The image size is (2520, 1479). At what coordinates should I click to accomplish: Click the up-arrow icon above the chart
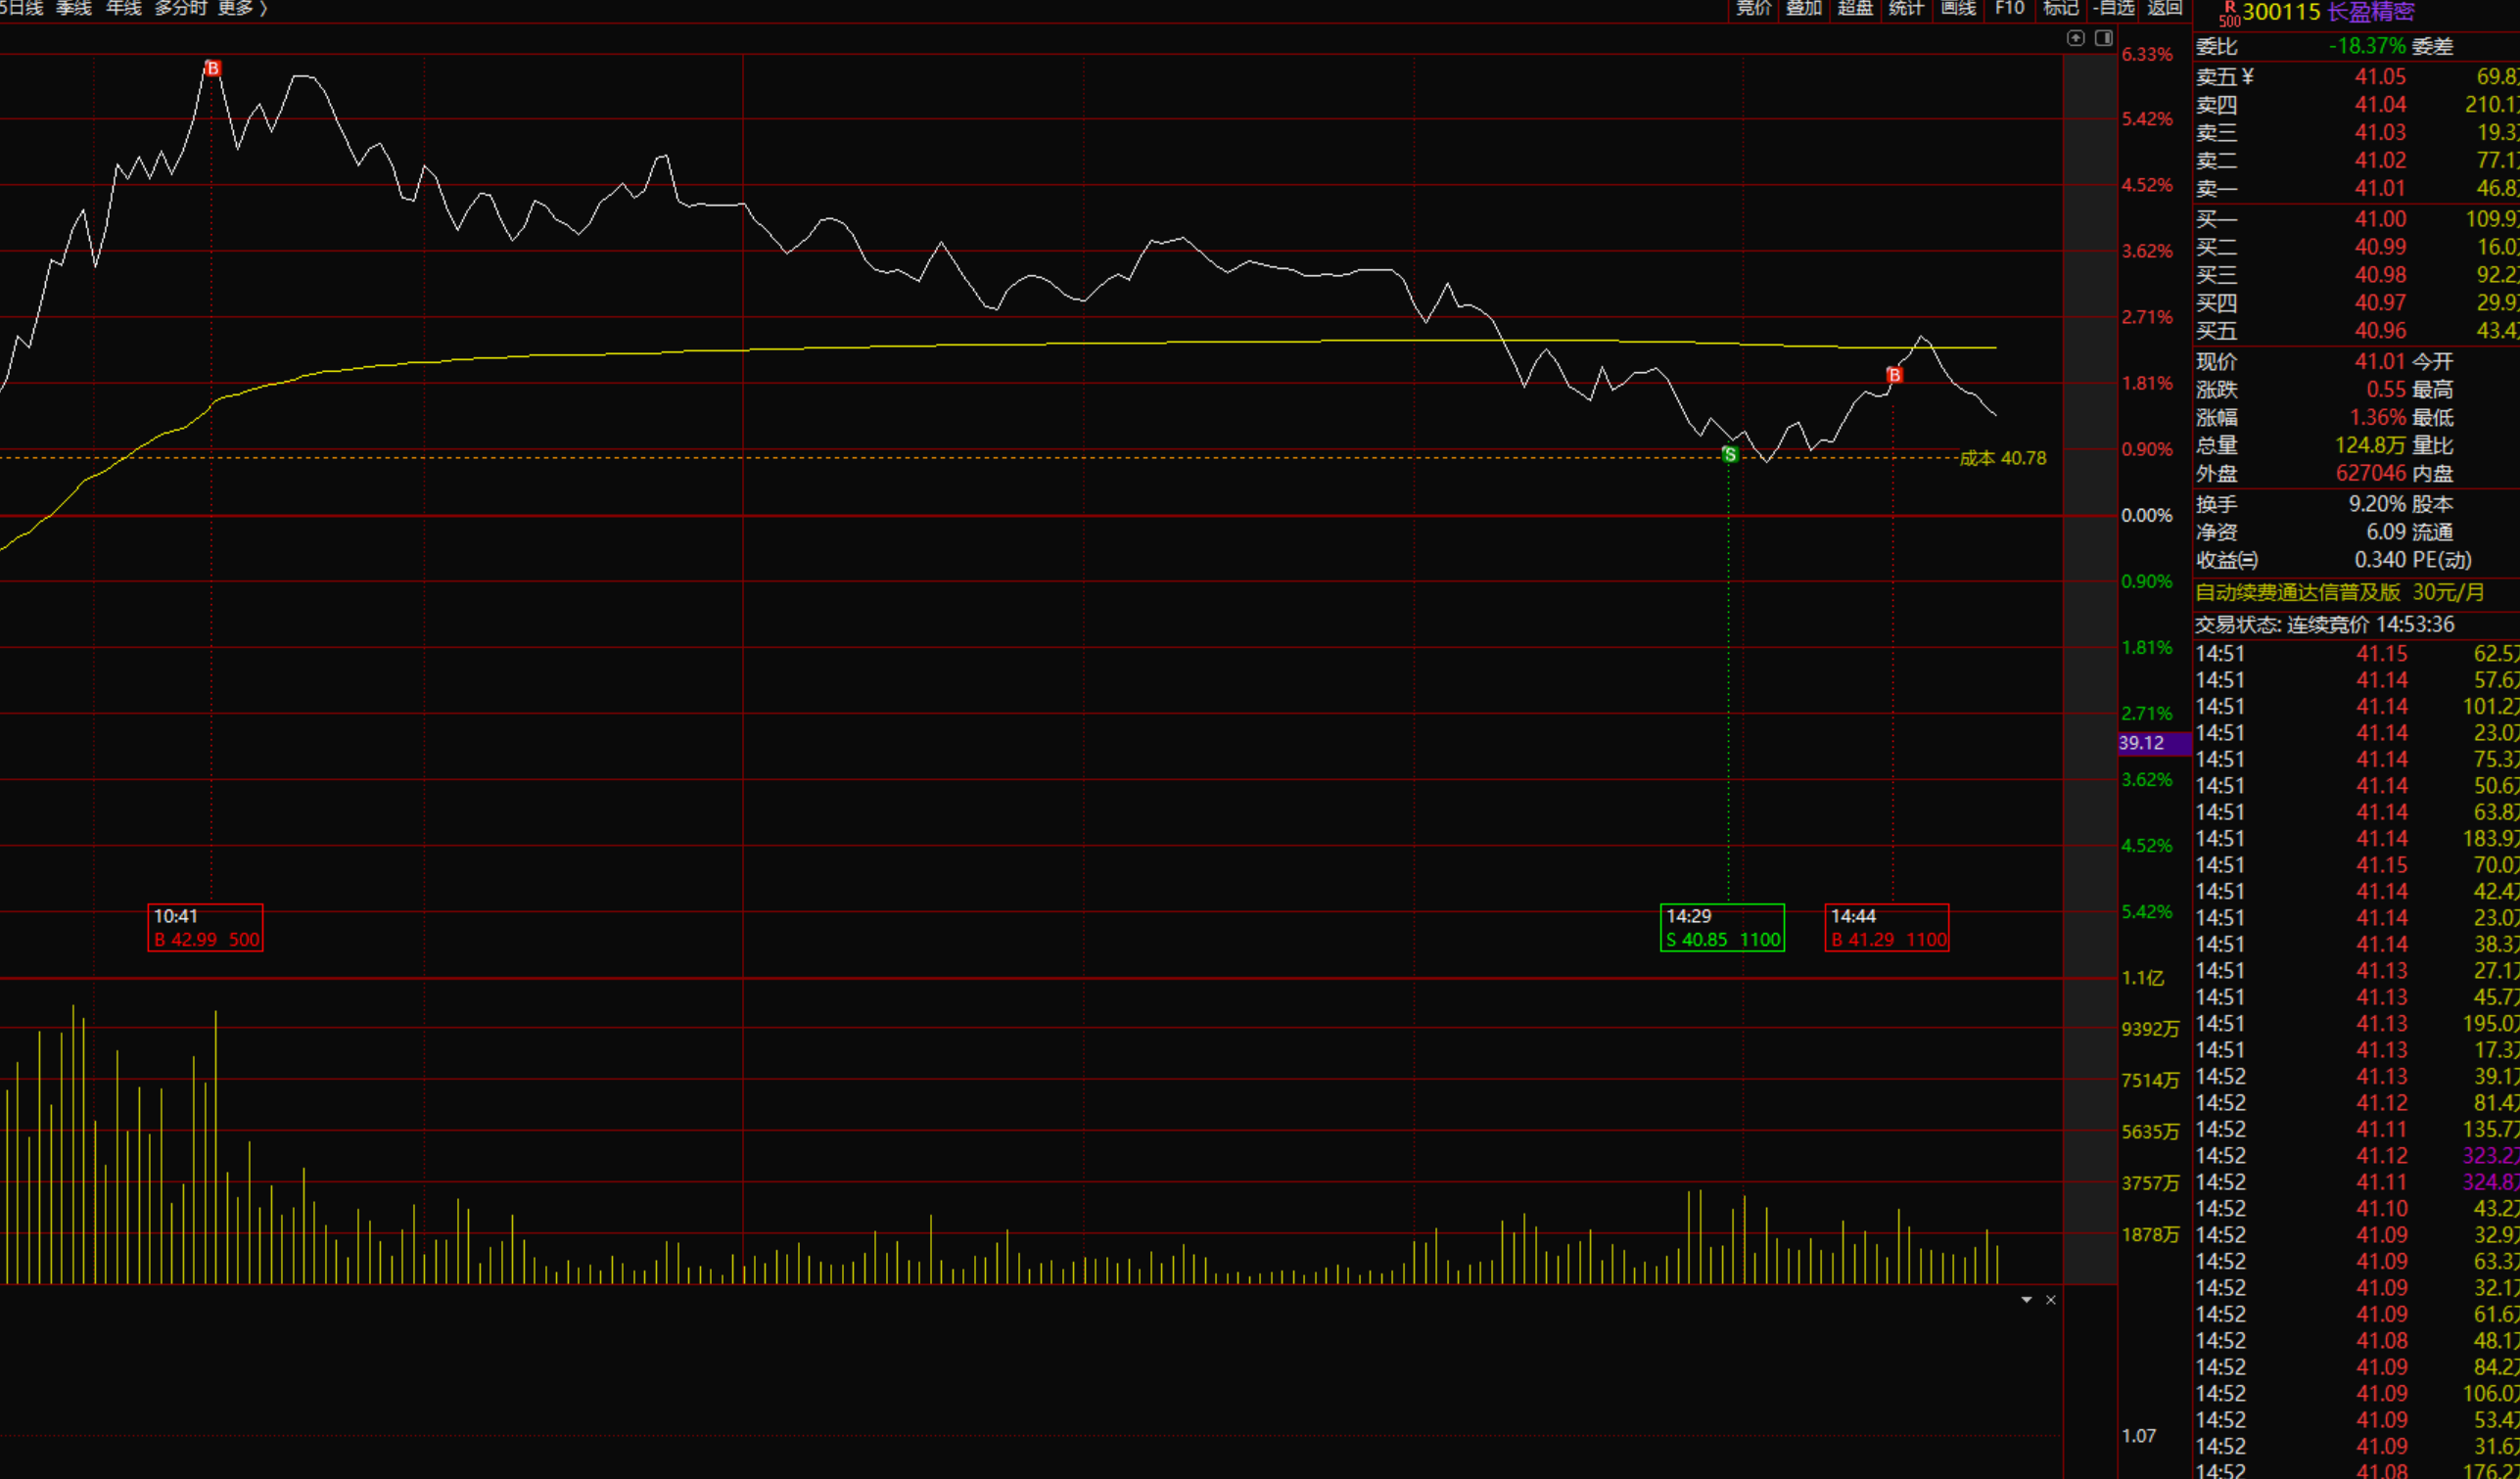pyautogui.click(x=2075, y=38)
